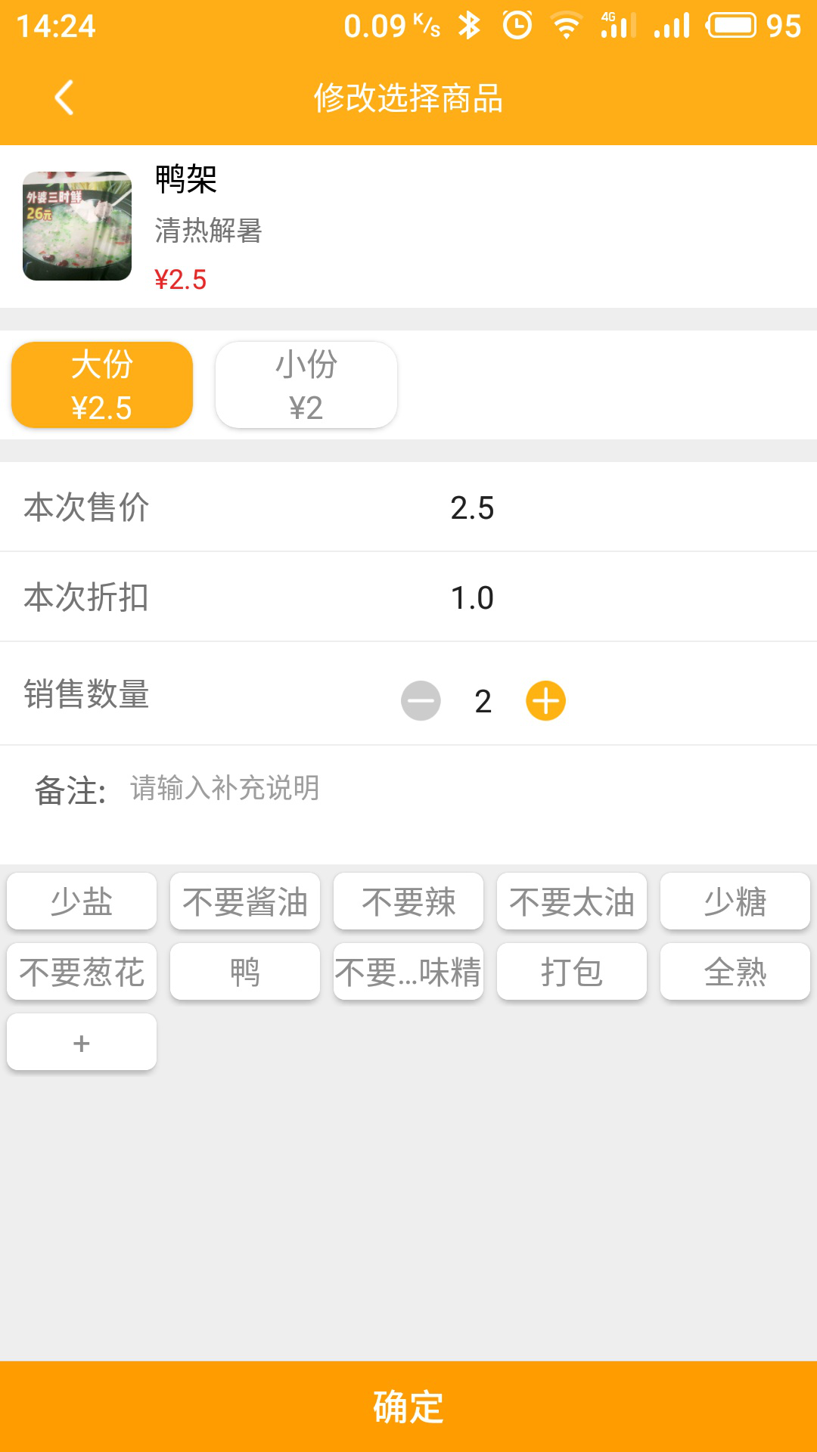Edit the 本次售价 value 2.5
Viewport: 817px width, 1452px height.
(472, 507)
